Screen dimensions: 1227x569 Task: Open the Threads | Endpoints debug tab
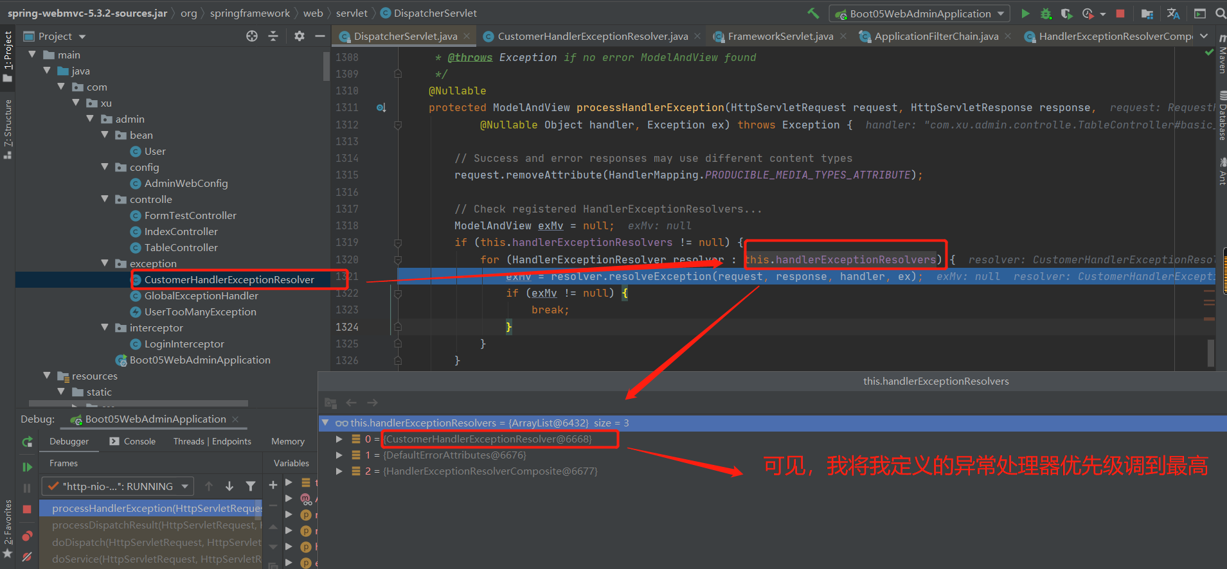[212, 441]
